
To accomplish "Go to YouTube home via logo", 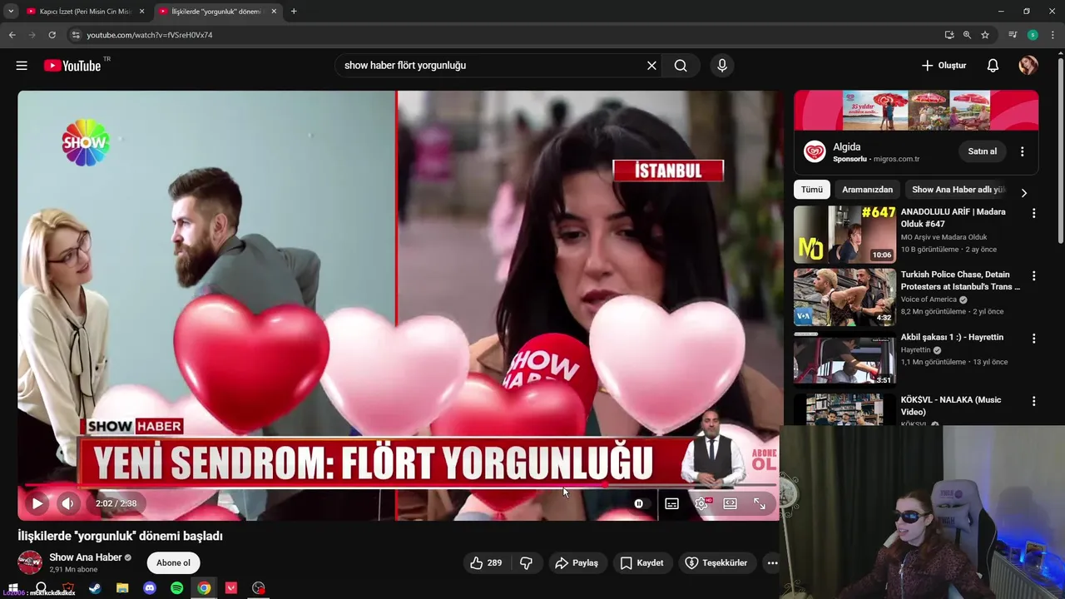I will click(72, 66).
